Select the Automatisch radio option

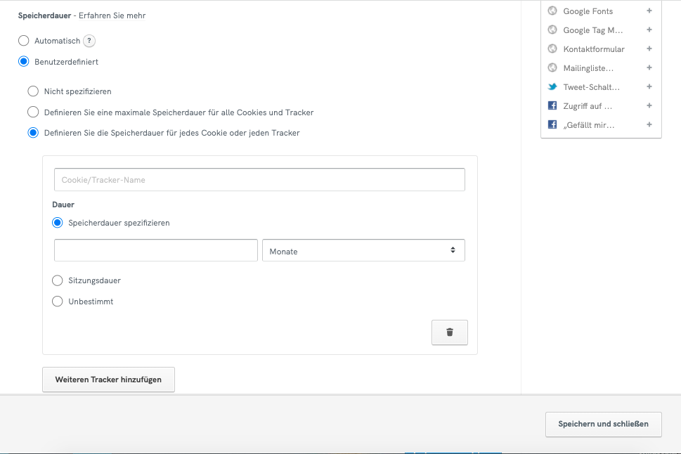click(24, 41)
